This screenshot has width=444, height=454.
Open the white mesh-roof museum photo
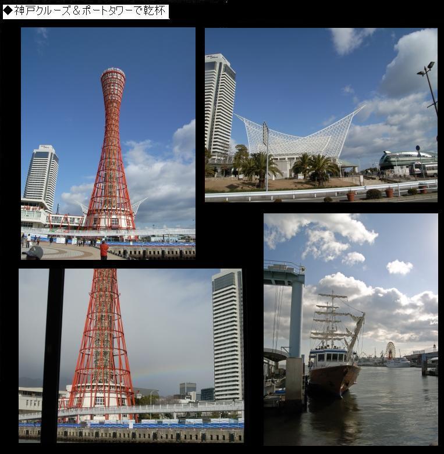click(321, 115)
